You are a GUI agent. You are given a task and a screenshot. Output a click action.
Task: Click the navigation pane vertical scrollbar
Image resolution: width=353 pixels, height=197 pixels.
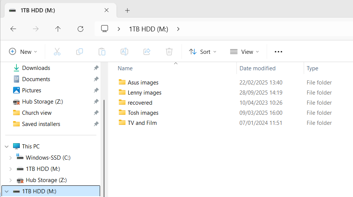(104, 148)
